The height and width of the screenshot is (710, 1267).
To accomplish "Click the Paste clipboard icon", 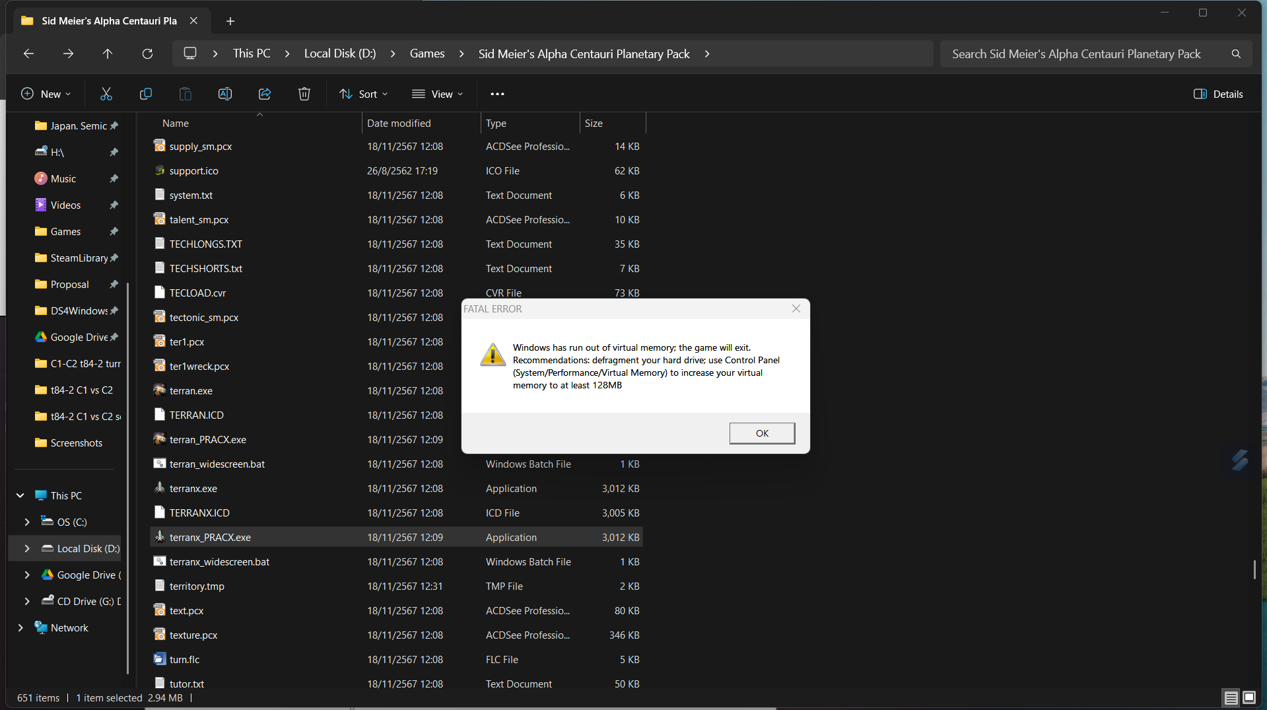I will [x=186, y=94].
